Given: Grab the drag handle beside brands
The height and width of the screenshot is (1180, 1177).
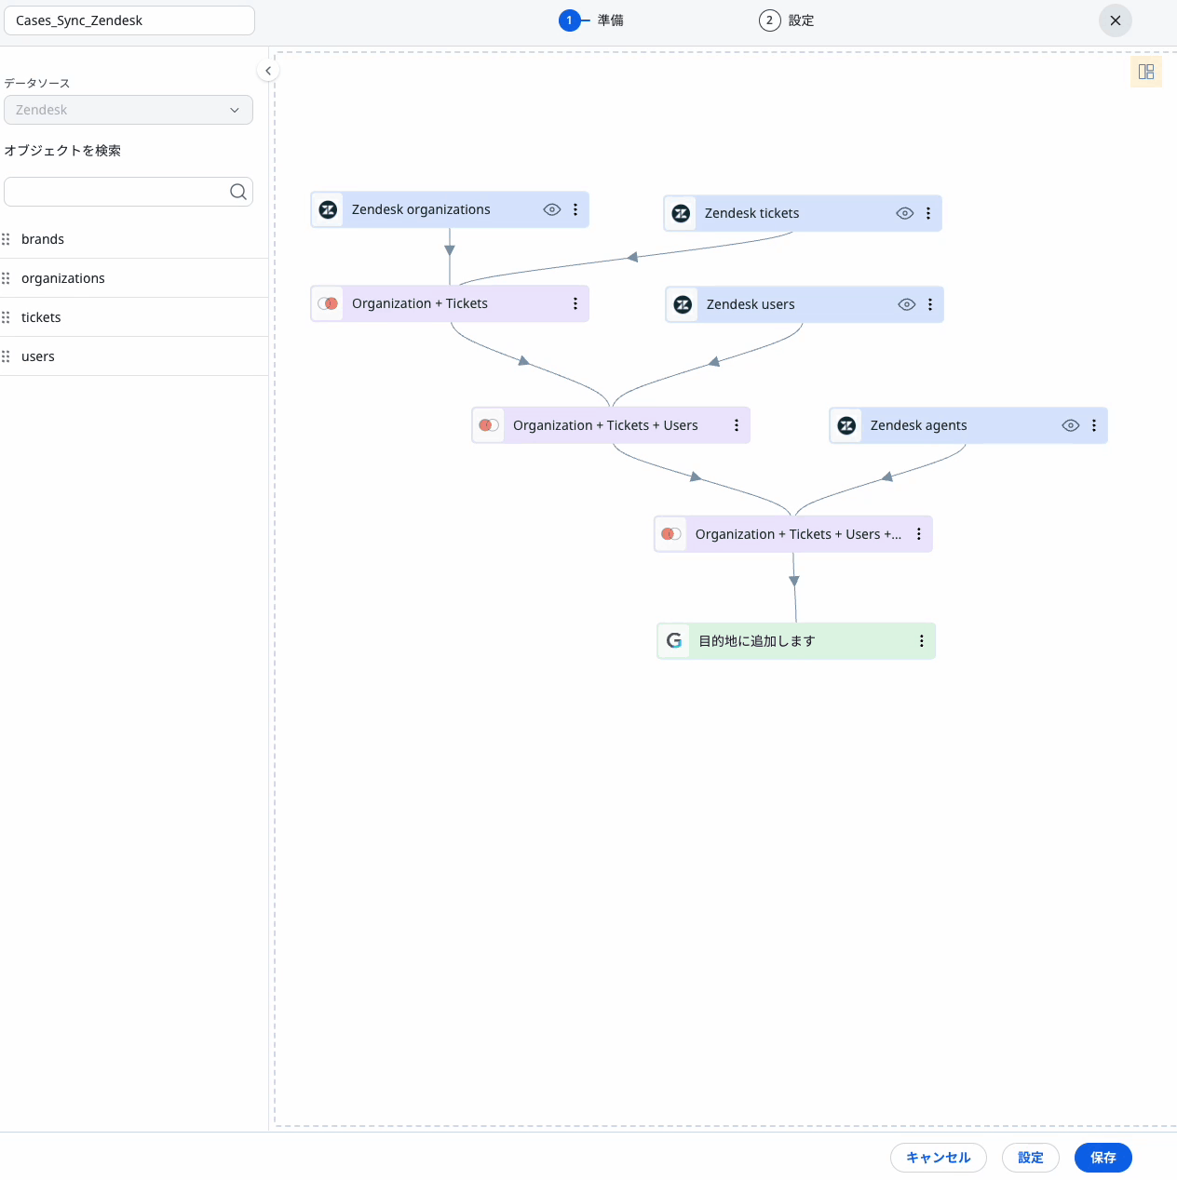Looking at the screenshot, I should click(x=7, y=239).
